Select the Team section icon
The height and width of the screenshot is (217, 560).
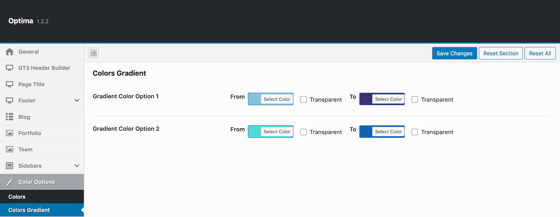10,149
